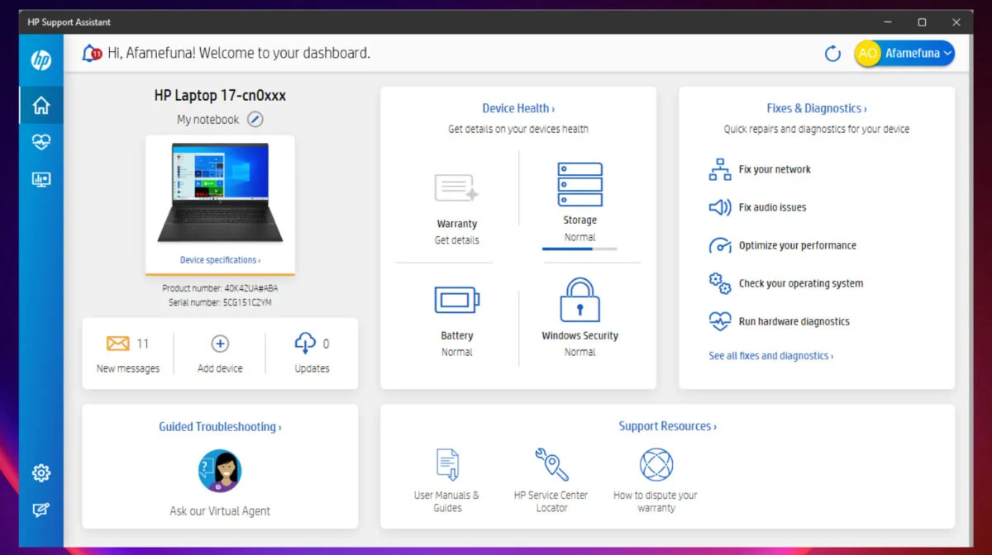Click the Check your operating system gears icon

[x=720, y=283]
